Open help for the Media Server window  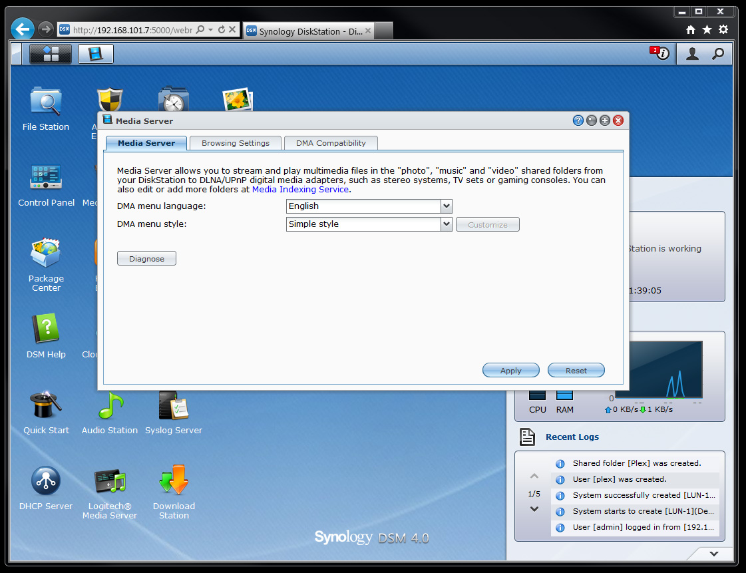tap(578, 120)
